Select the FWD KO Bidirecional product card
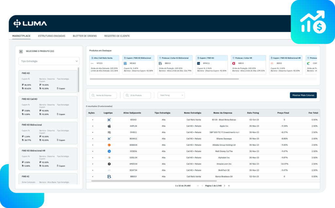This screenshot has height=208, width=335. (48, 135)
